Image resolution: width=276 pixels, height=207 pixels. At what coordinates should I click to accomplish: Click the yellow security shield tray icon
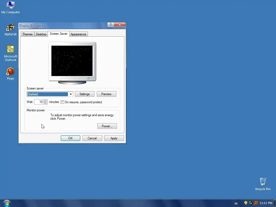click(246, 203)
